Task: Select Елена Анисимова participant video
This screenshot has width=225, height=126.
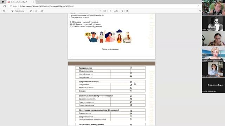Action: [x=213, y=70]
